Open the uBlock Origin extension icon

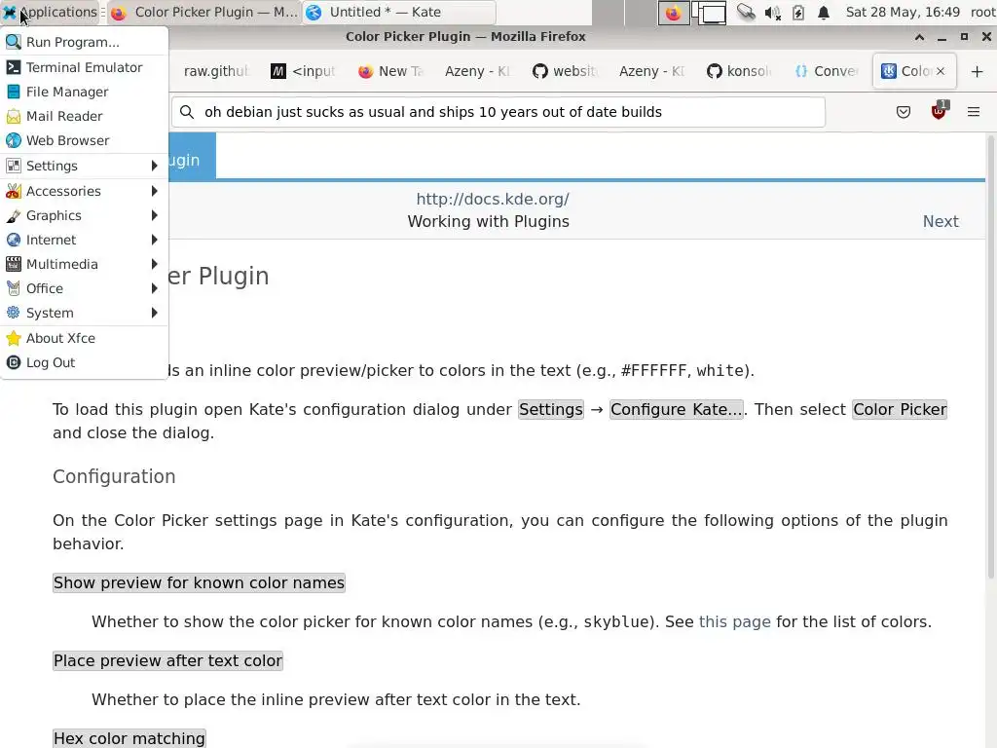(x=939, y=111)
